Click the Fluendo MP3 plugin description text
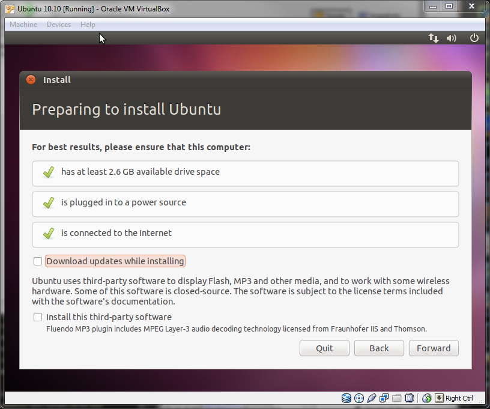Screen dimensions: 490x409 [237, 329]
